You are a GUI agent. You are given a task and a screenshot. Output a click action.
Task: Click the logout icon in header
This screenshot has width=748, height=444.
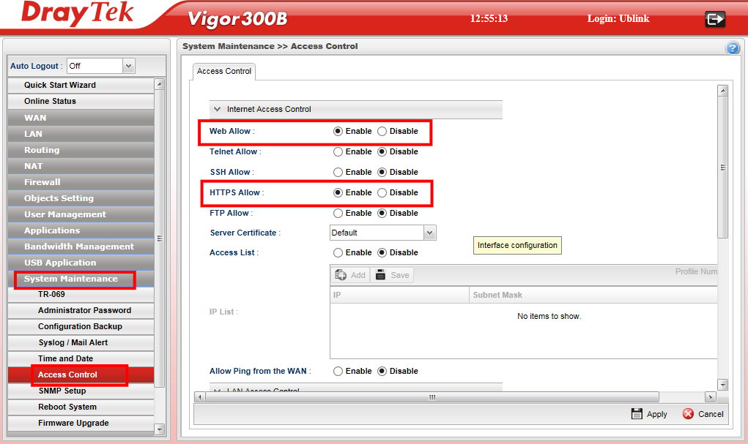(x=714, y=19)
